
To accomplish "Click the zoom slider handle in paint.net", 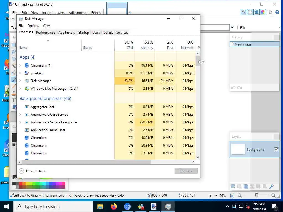I will (x=257, y=195).
